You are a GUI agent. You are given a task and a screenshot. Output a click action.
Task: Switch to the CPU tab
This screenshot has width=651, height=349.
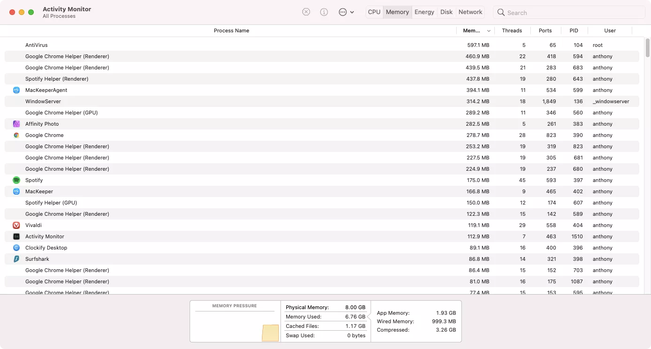(x=374, y=12)
